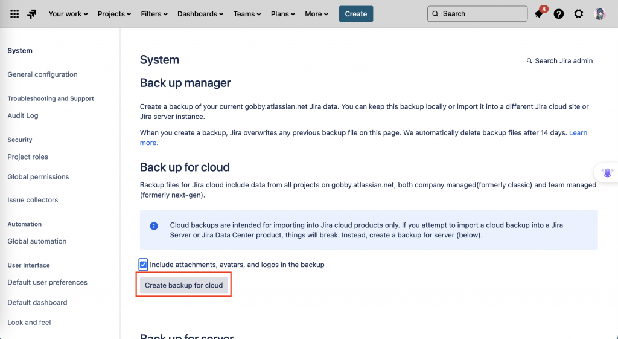Click the Automation section label
Image resolution: width=618 pixels, height=339 pixels.
click(x=24, y=224)
